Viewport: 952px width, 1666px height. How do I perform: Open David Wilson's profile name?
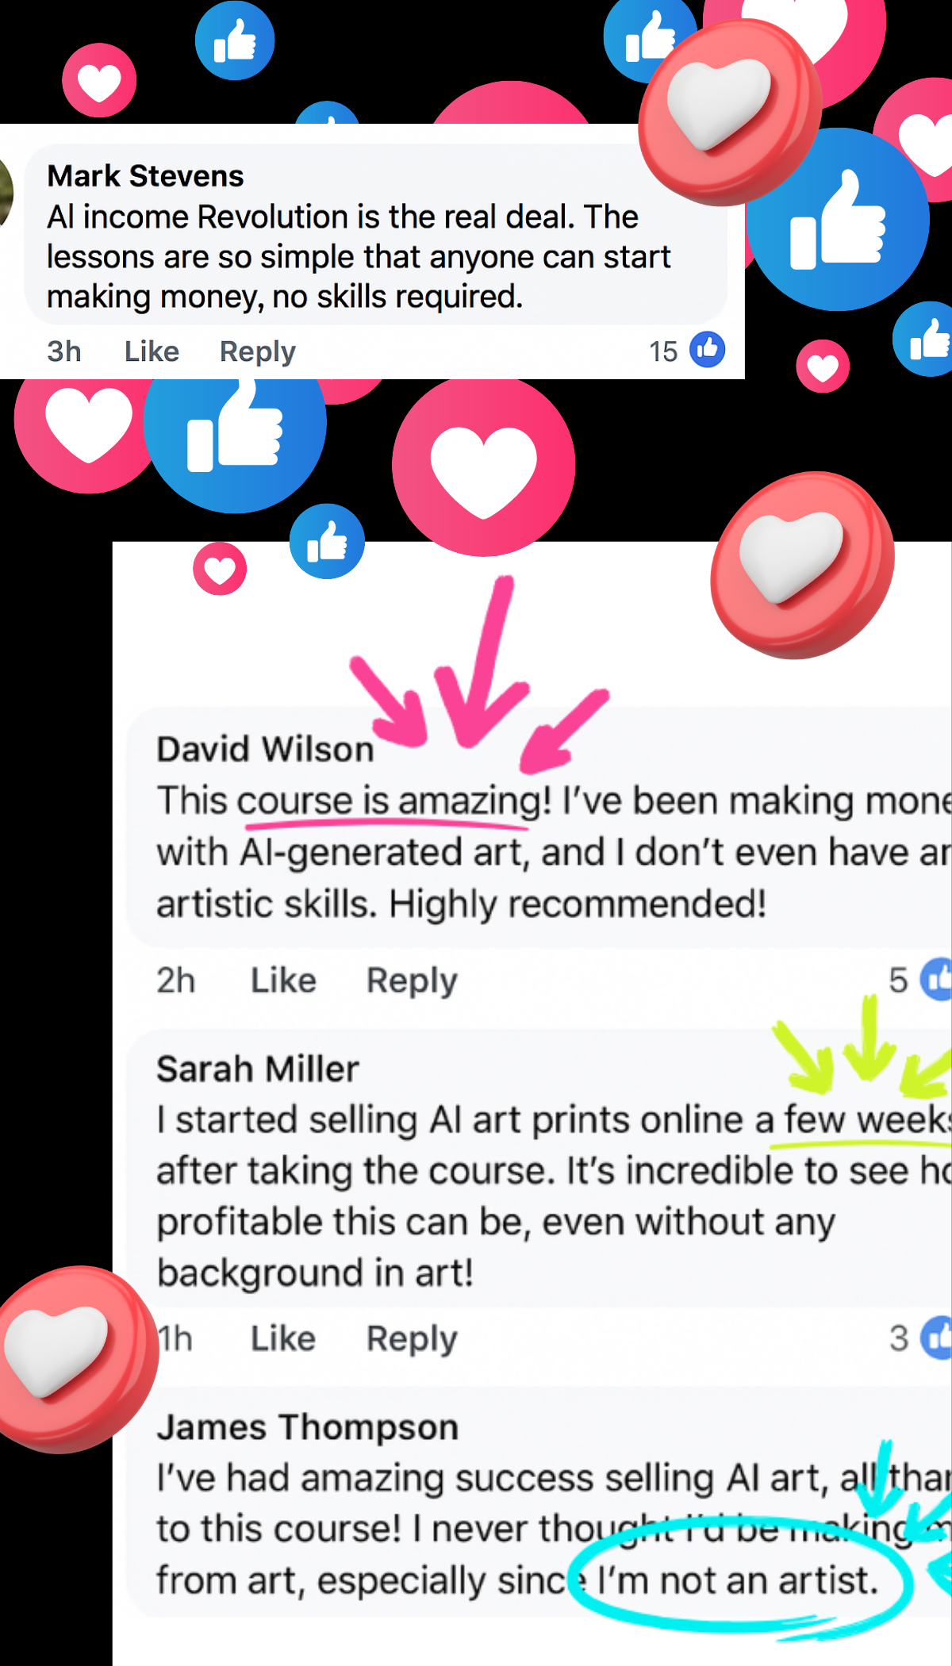[x=265, y=749]
